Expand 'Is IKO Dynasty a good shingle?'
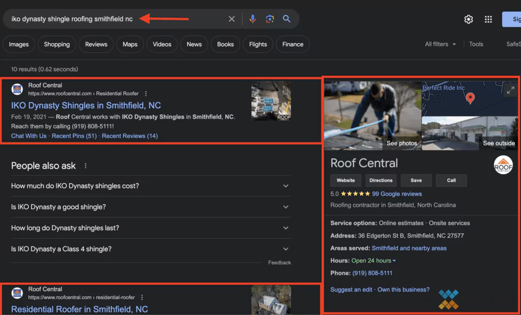This screenshot has height=315, width=521. [151, 207]
